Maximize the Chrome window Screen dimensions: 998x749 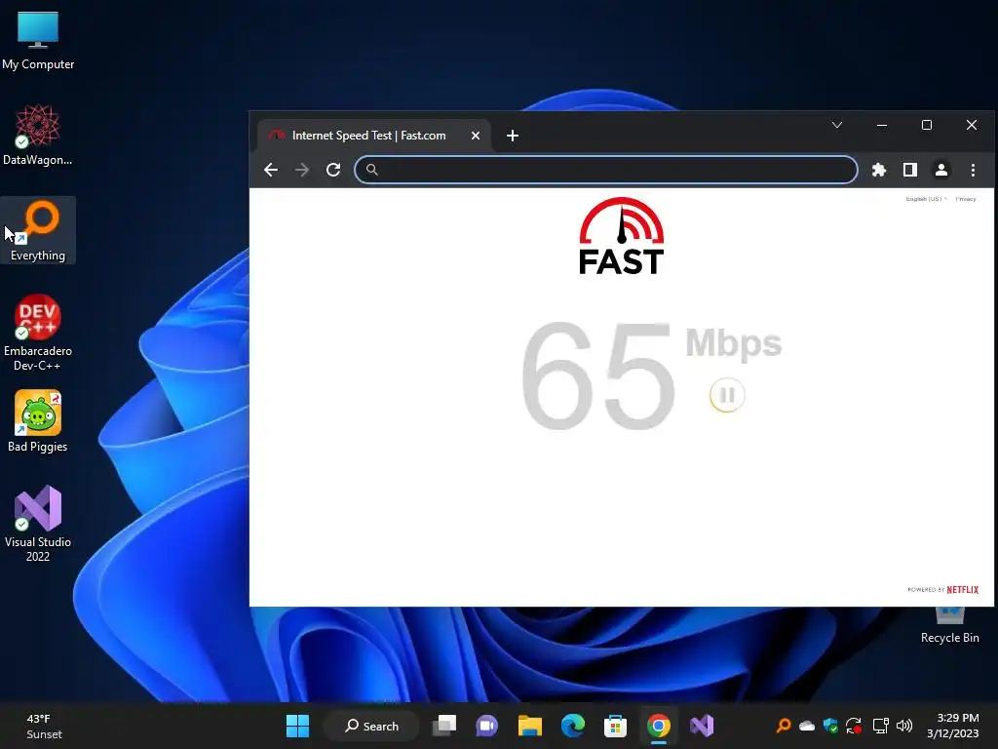click(927, 125)
